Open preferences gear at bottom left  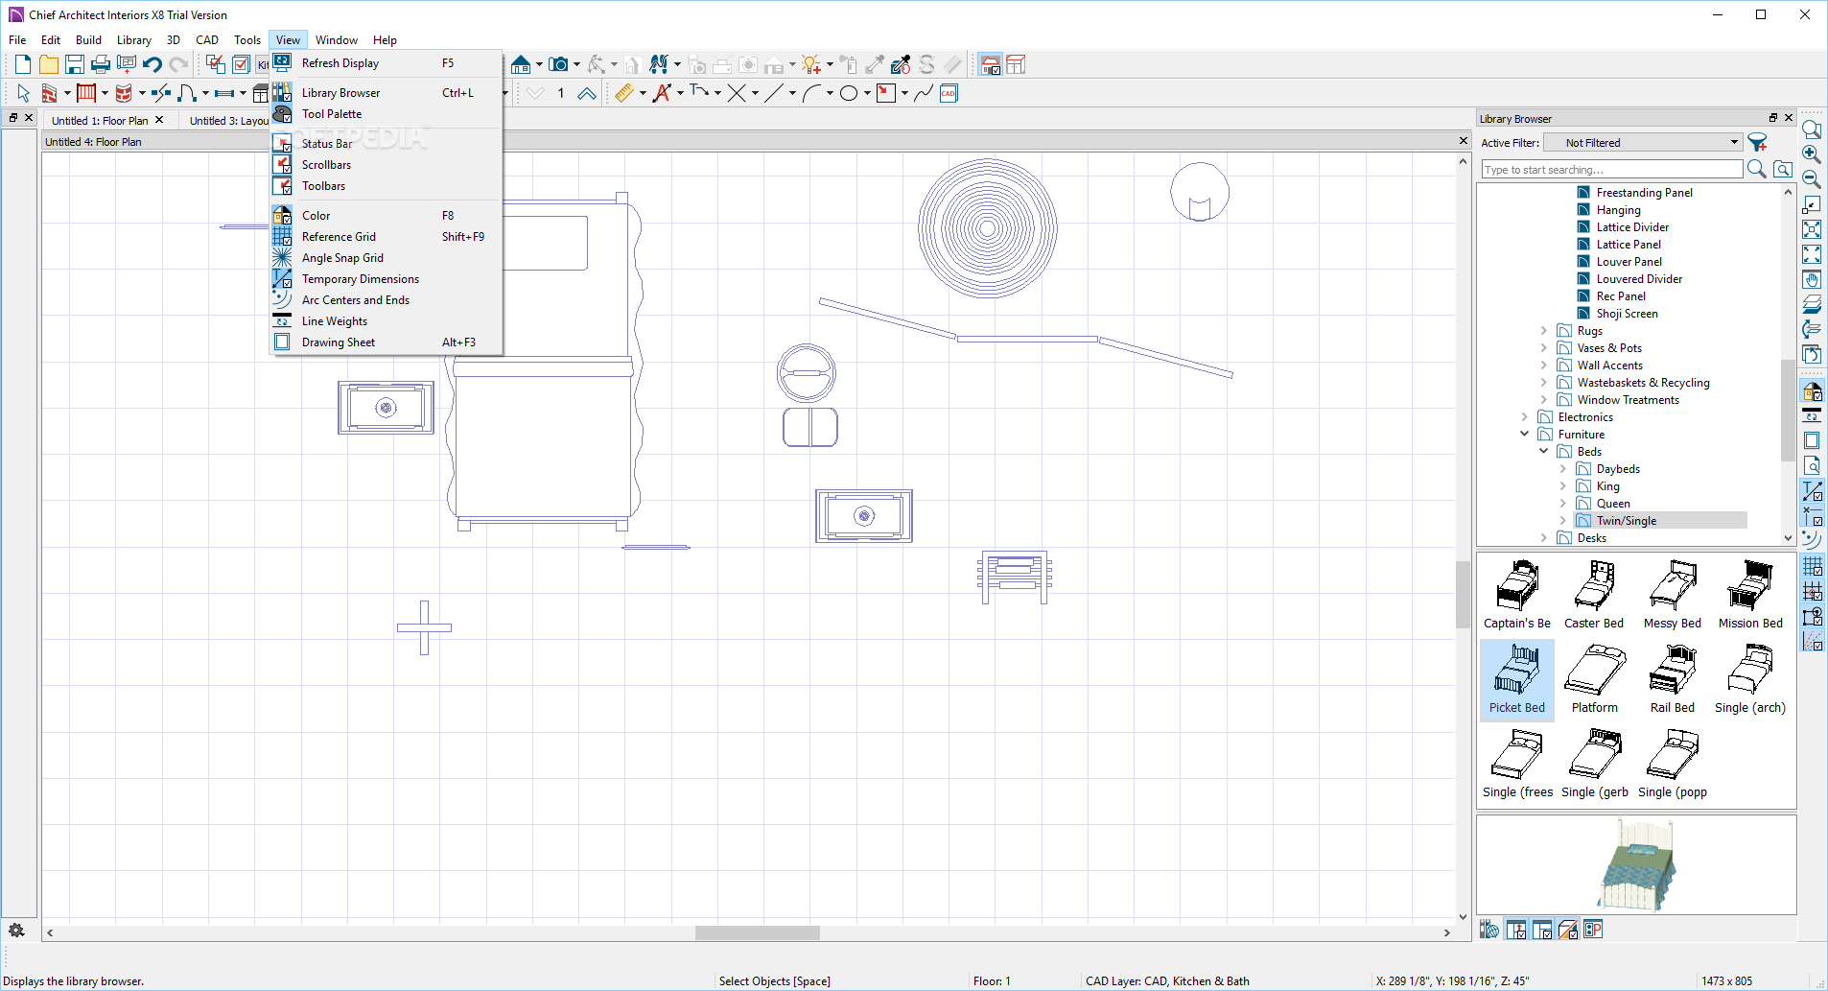[16, 930]
